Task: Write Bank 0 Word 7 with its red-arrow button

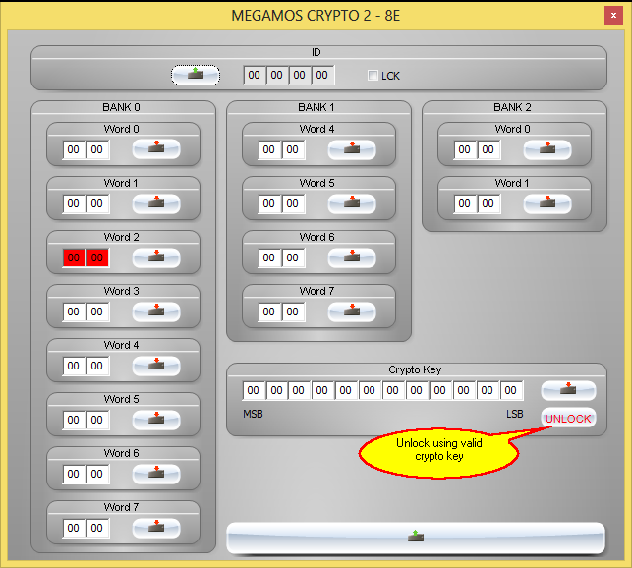Action: click(156, 528)
